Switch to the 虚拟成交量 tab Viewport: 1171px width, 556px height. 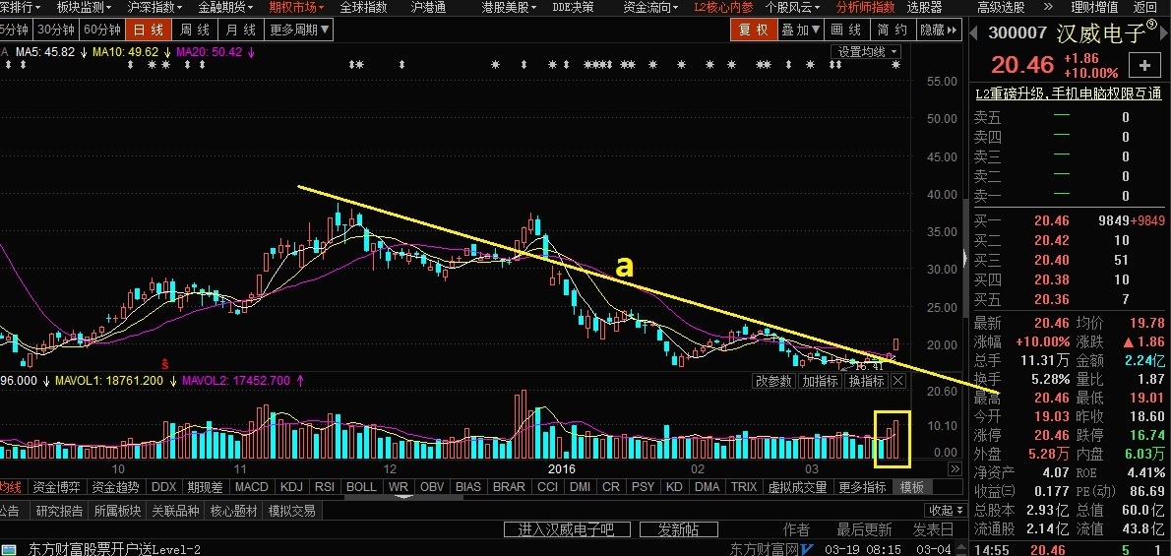point(798,487)
